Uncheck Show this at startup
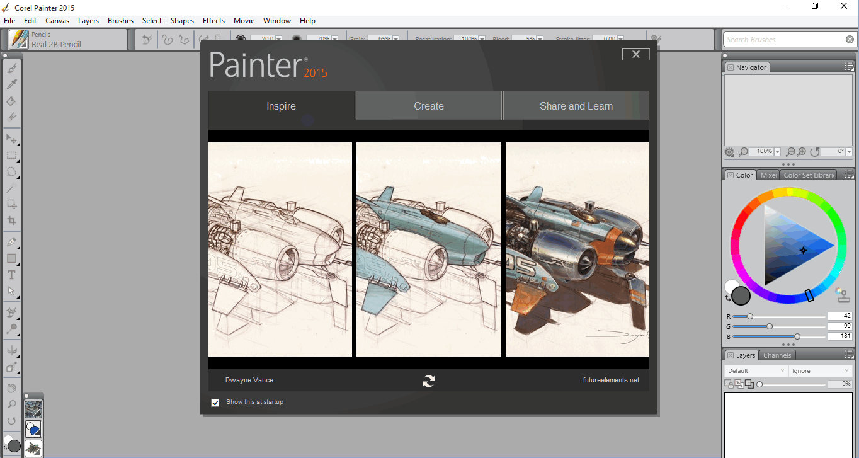 (x=215, y=403)
